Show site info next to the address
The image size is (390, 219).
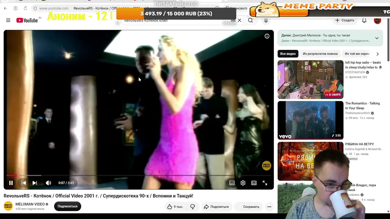[x=35, y=8]
